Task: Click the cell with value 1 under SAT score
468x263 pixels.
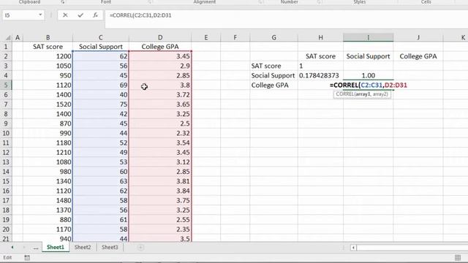Action: click(320, 66)
